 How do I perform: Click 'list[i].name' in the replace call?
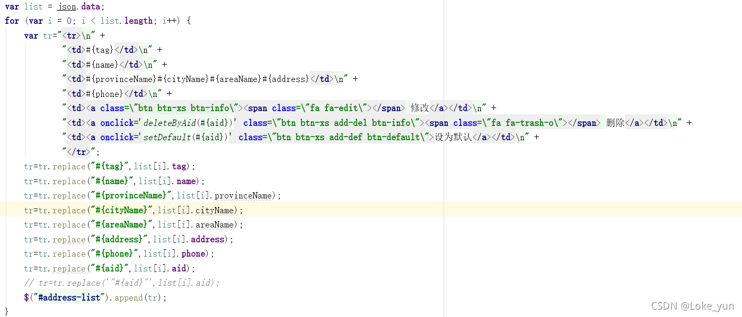tap(167, 181)
